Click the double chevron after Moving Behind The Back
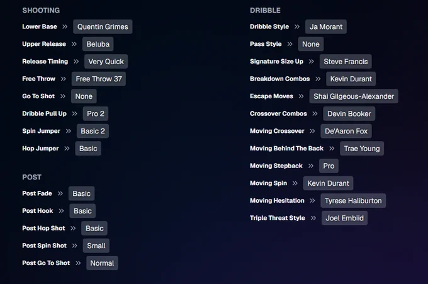Image resolution: width=428 pixels, height=284 pixels. tap(332, 149)
